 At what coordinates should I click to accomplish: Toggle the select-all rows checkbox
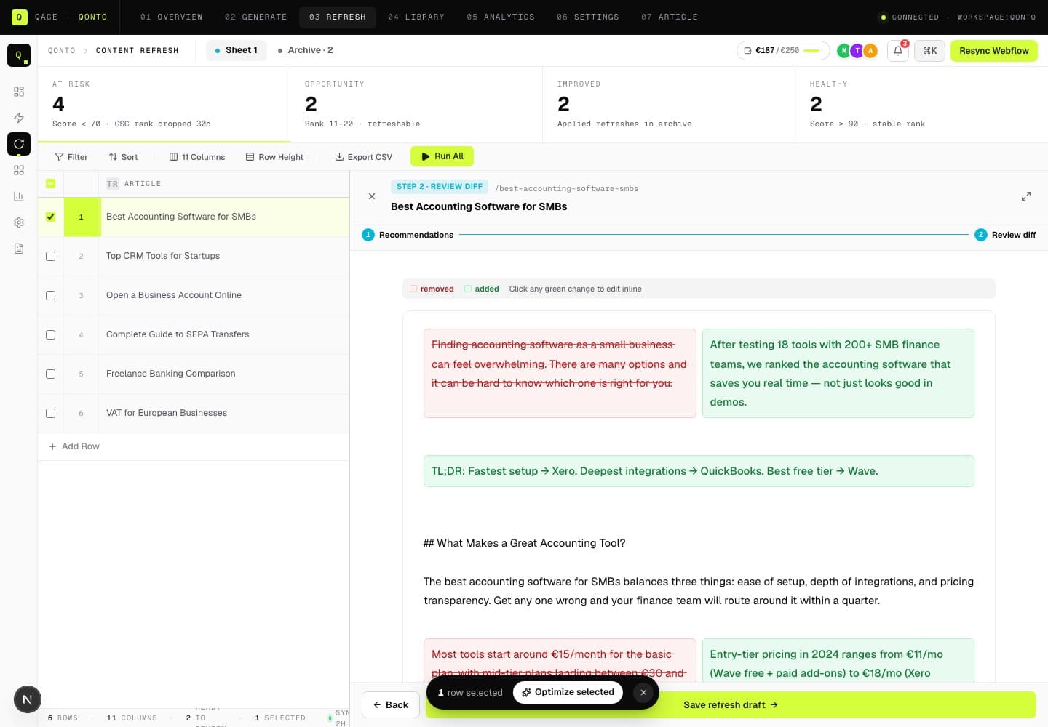(50, 184)
